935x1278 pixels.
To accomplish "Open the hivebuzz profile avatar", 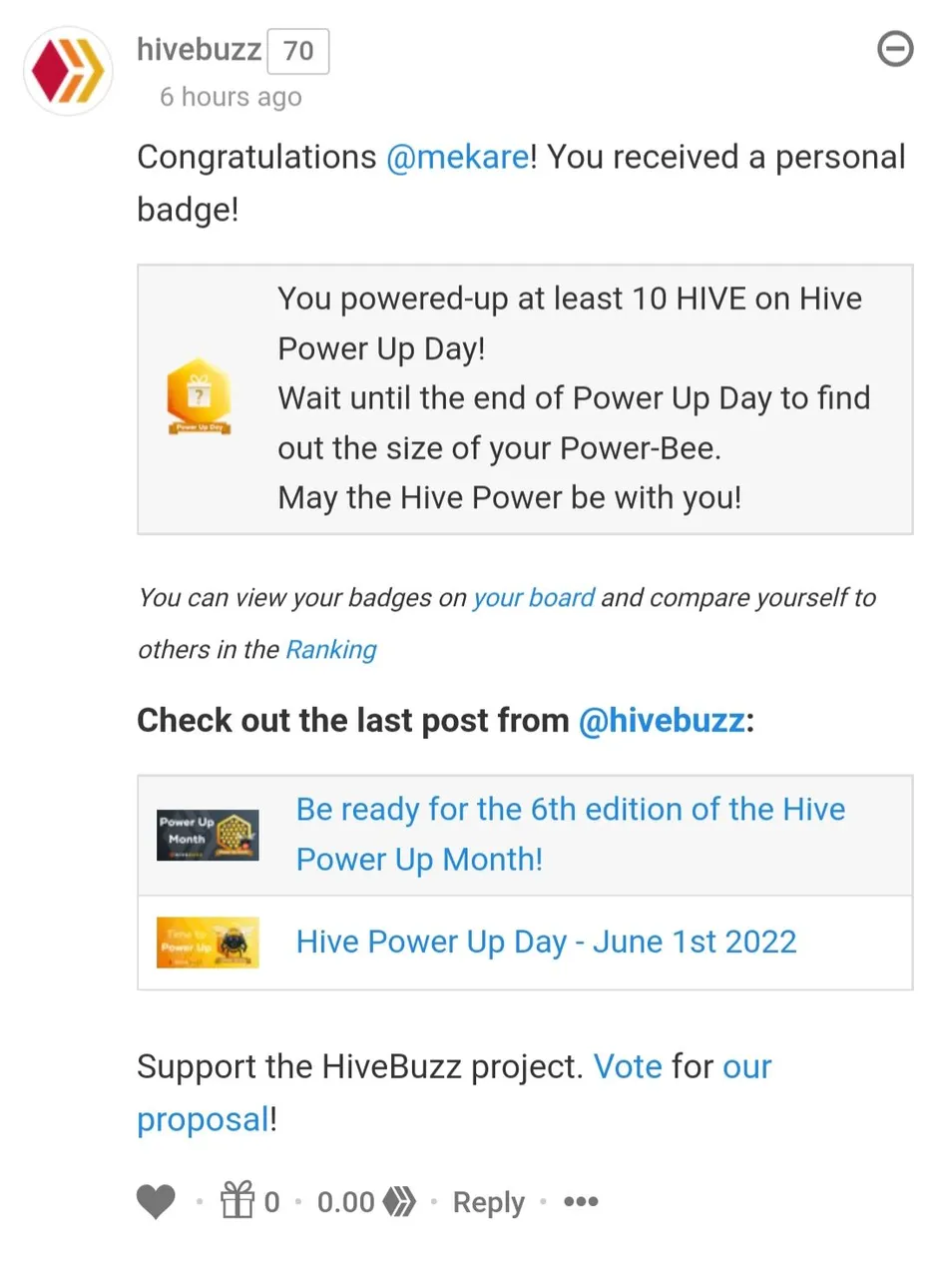I will point(68,71).
